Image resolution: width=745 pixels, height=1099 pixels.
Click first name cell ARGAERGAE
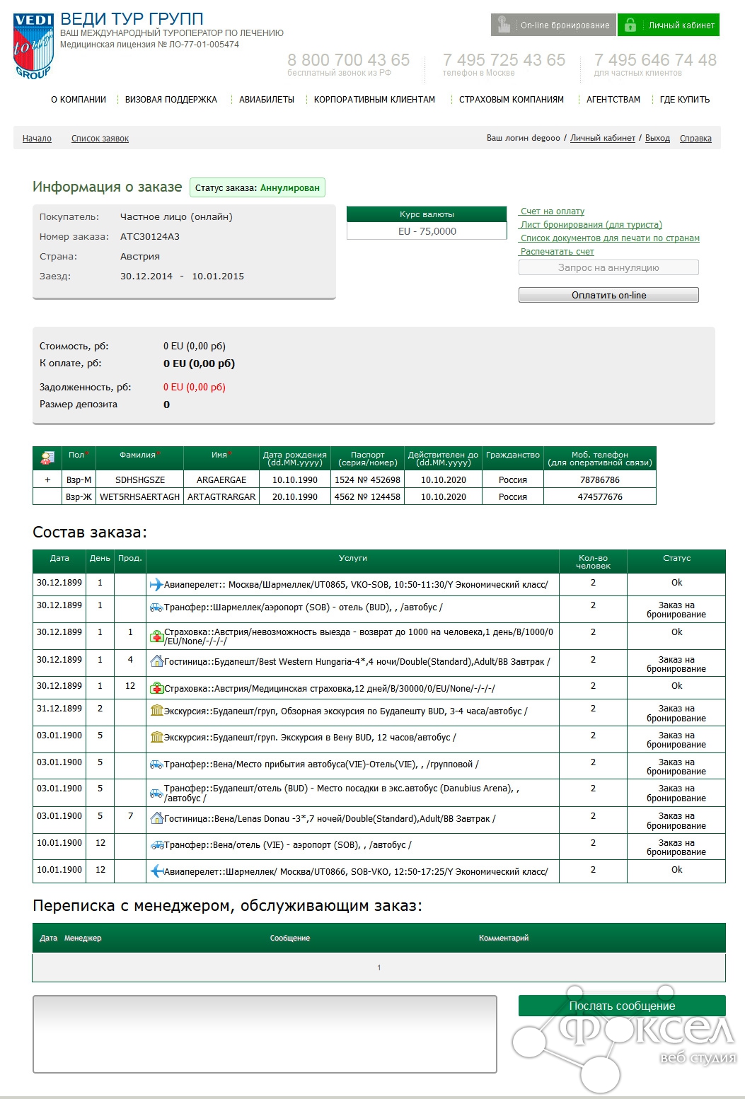(x=221, y=479)
